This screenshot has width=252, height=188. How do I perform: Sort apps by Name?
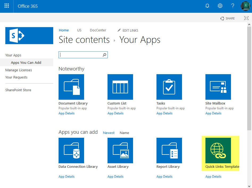[124, 133]
